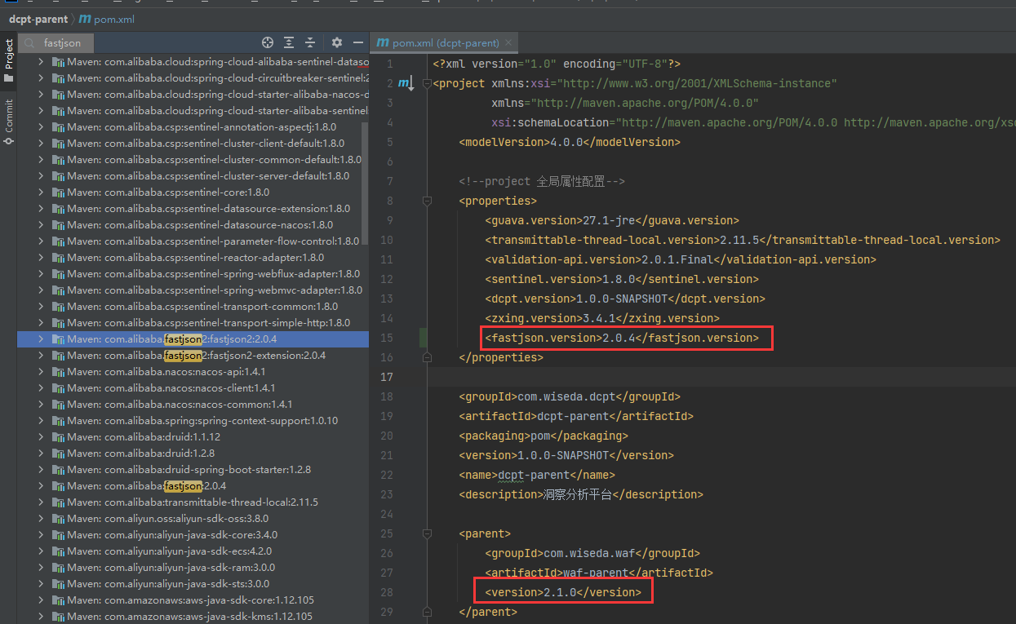Click the fastjson.version 2.0.4 property line

pyautogui.click(x=622, y=338)
